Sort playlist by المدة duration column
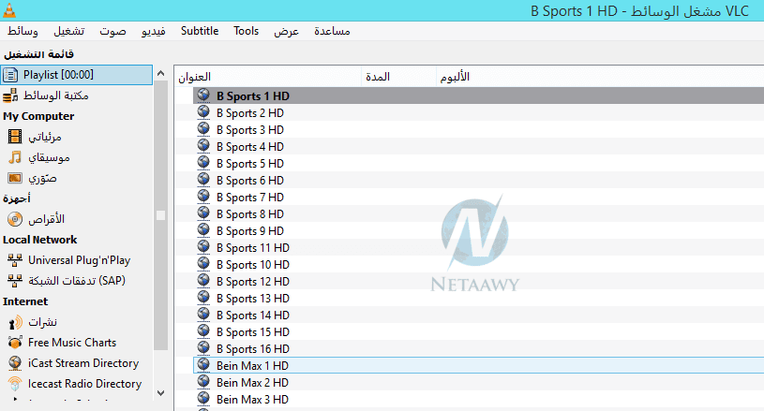Viewport: 764px width, 411px height. (x=399, y=77)
